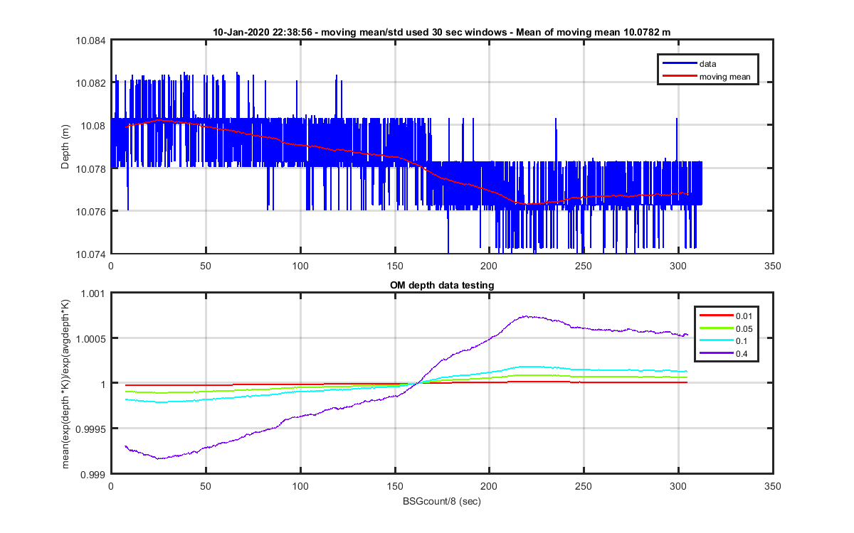Click the 'data' legend entry
Image resolution: width=854 pixels, height=533 pixels.
tap(707, 64)
